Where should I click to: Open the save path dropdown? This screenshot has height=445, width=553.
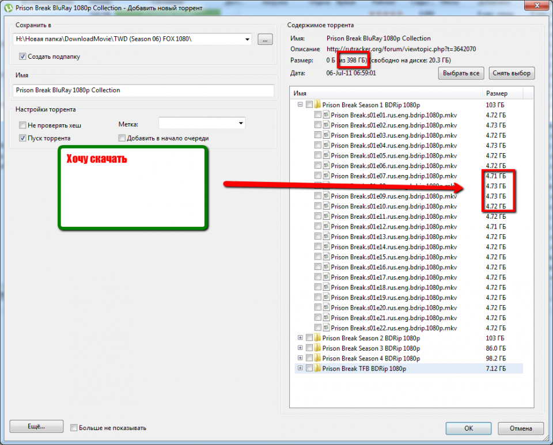[x=248, y=39]
